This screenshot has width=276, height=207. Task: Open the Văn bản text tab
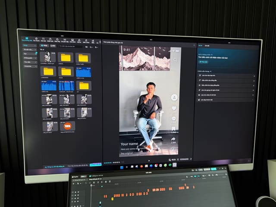(x=43, y=40)
